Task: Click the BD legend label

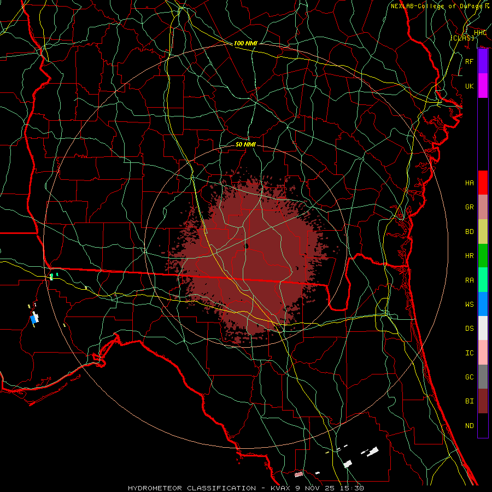Action: 469,232
